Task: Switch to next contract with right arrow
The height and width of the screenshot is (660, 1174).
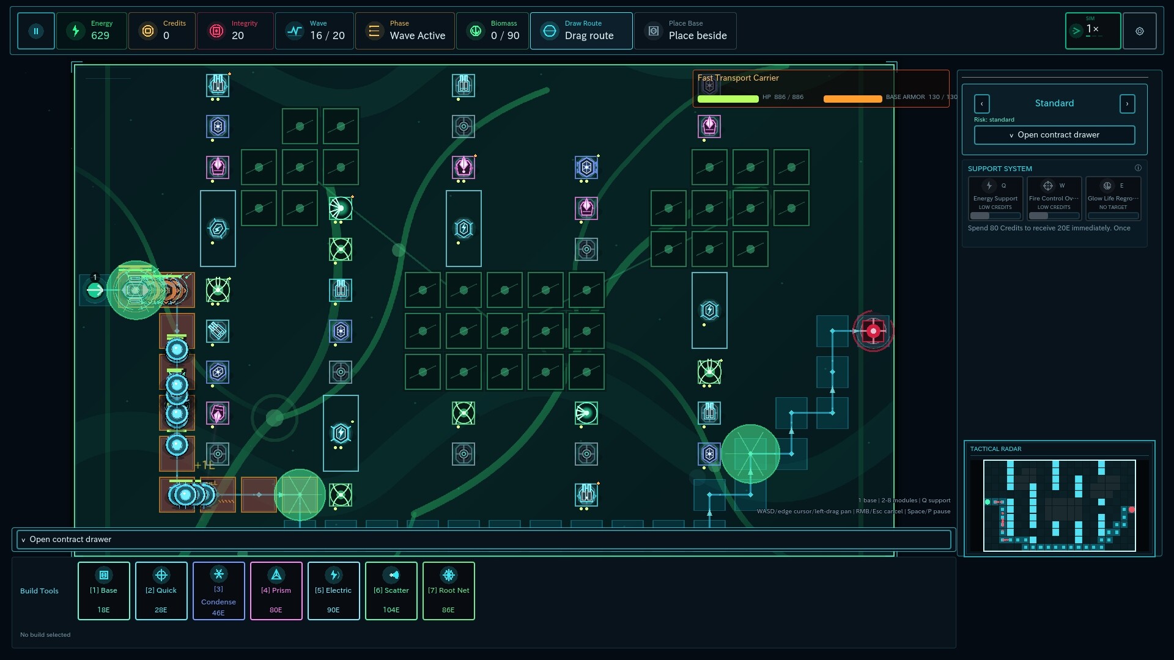Action: click(1127, 104)
